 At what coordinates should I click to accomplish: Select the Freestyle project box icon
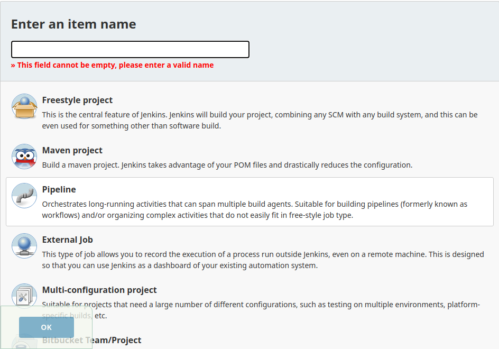[24, 106]
